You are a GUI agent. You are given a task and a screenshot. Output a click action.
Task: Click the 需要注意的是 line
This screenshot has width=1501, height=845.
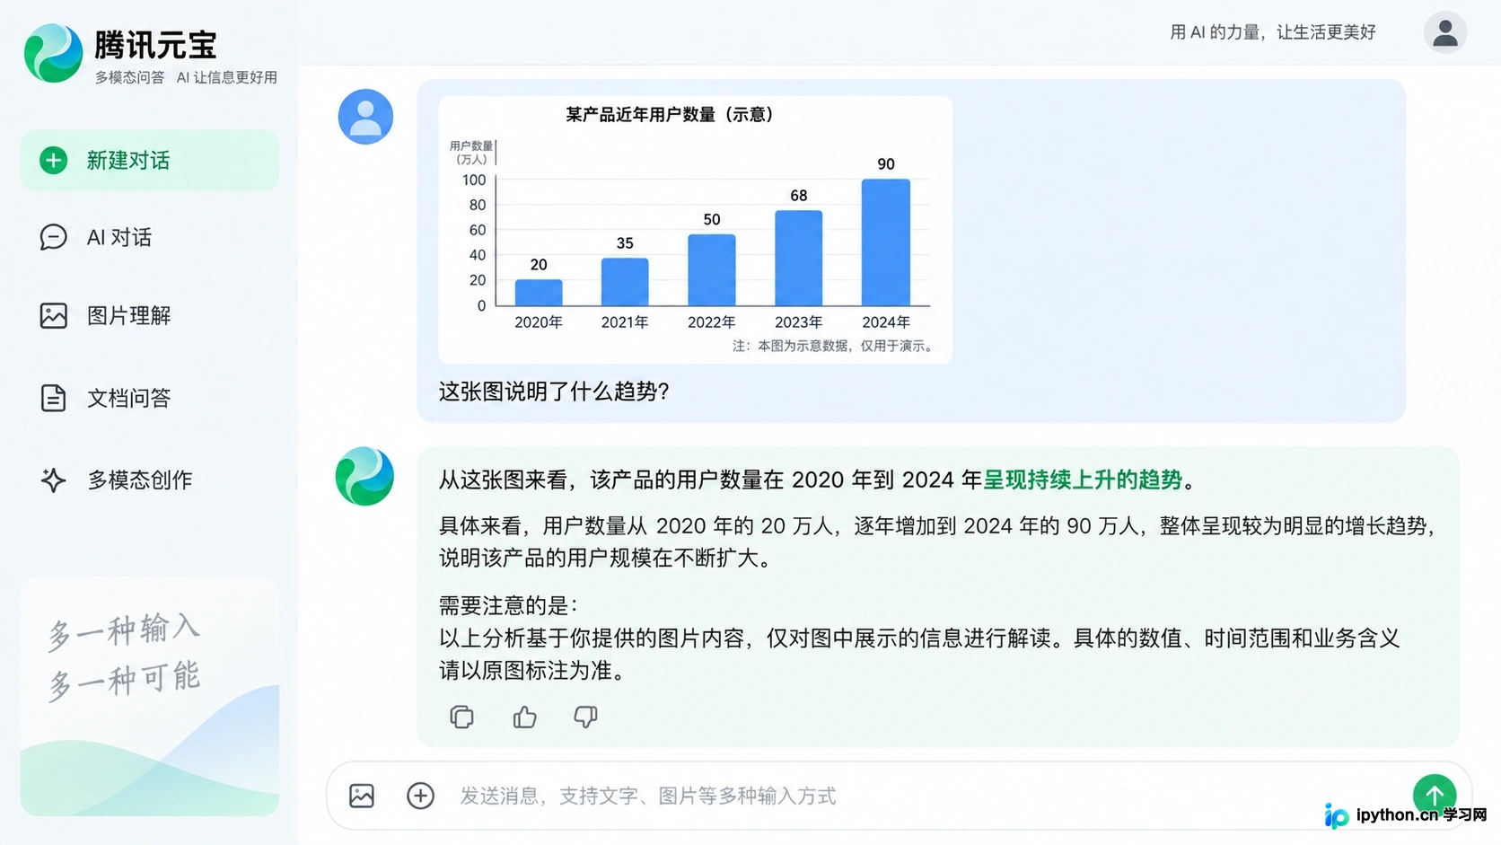coord(508,605)
